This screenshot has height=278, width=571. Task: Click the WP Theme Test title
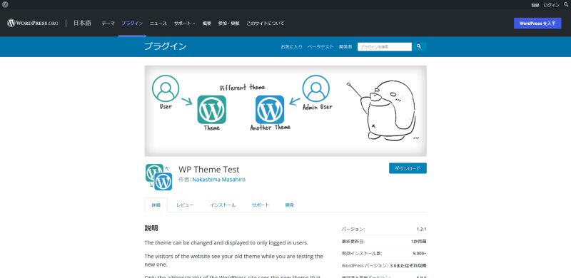tap(209, 170)
